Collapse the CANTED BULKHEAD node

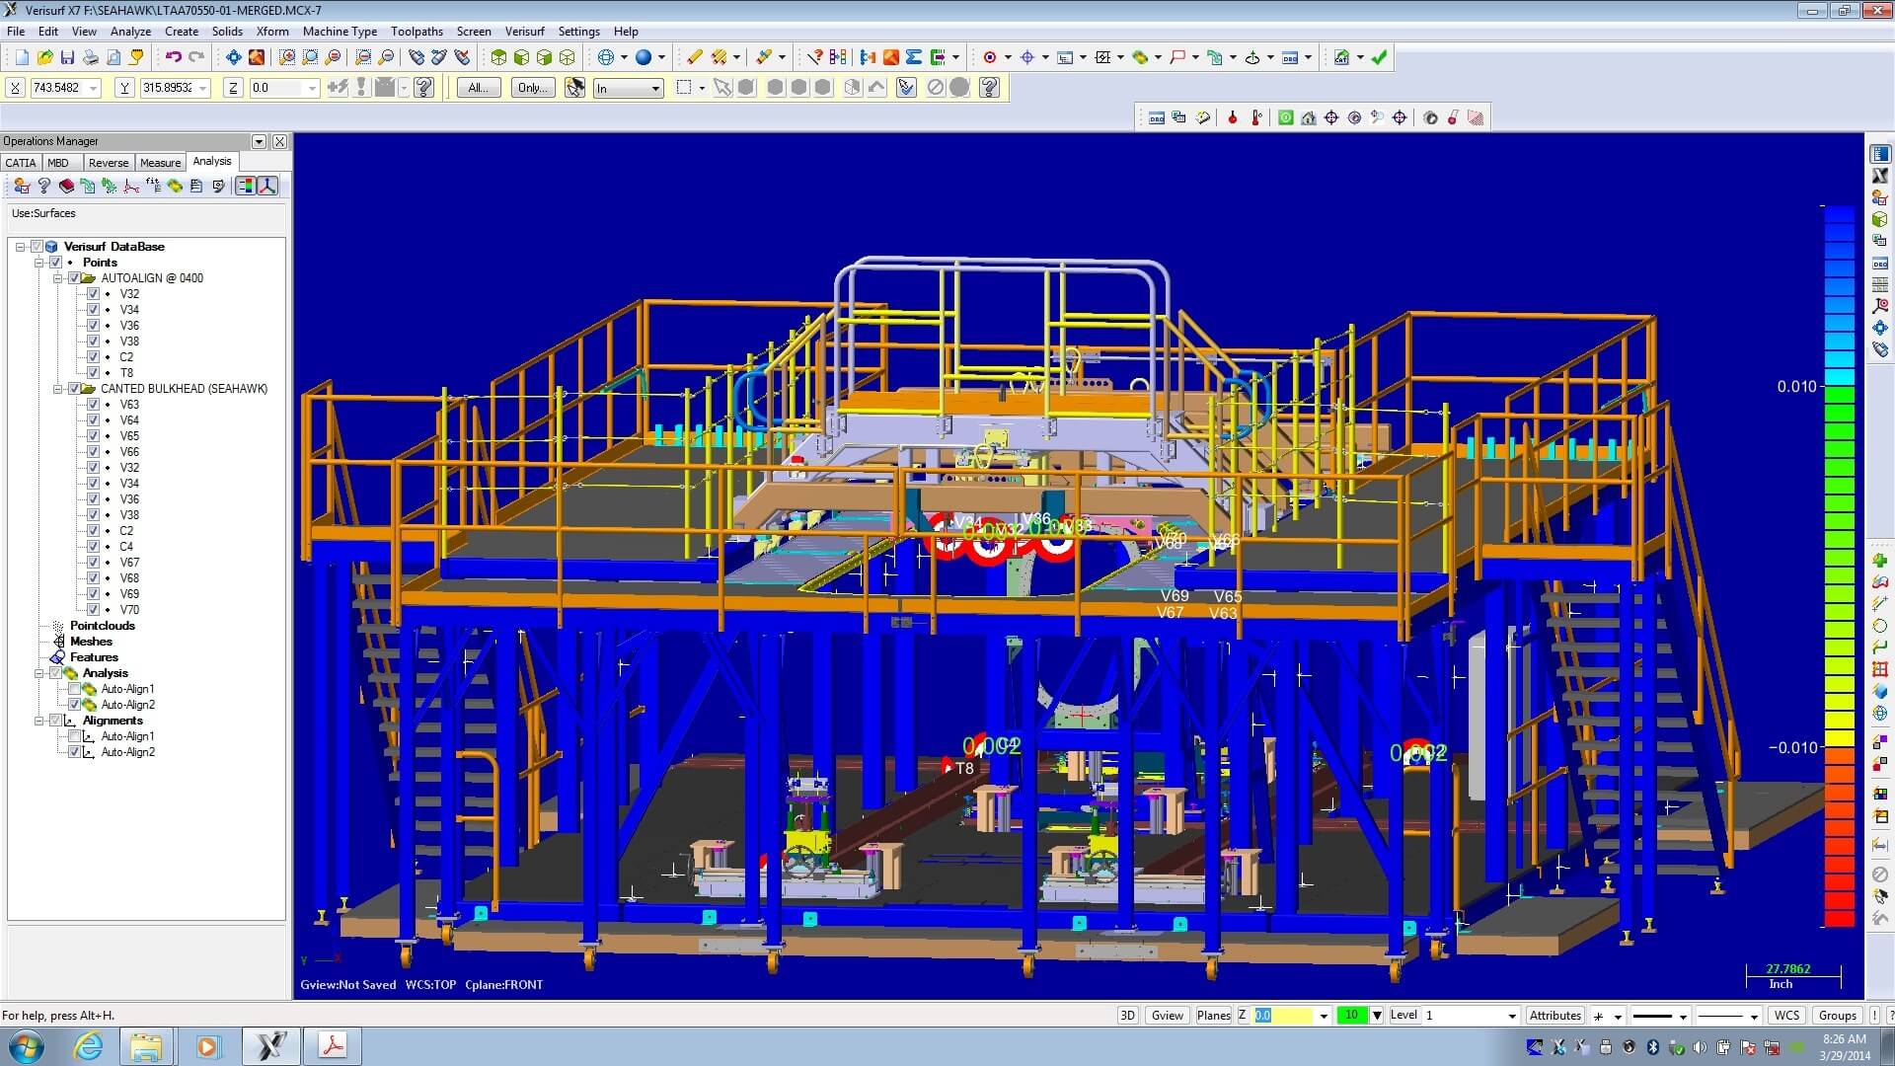58,389
